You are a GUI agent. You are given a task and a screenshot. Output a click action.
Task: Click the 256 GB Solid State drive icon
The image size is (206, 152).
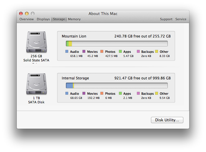36,42
